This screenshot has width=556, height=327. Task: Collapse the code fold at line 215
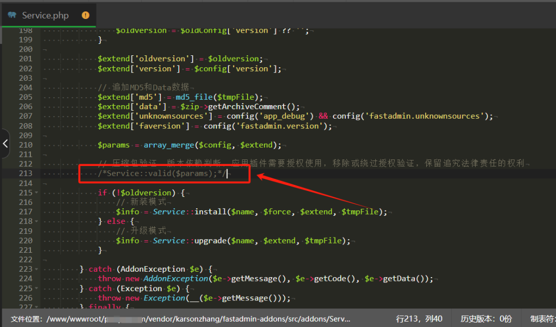coord(36,193)
